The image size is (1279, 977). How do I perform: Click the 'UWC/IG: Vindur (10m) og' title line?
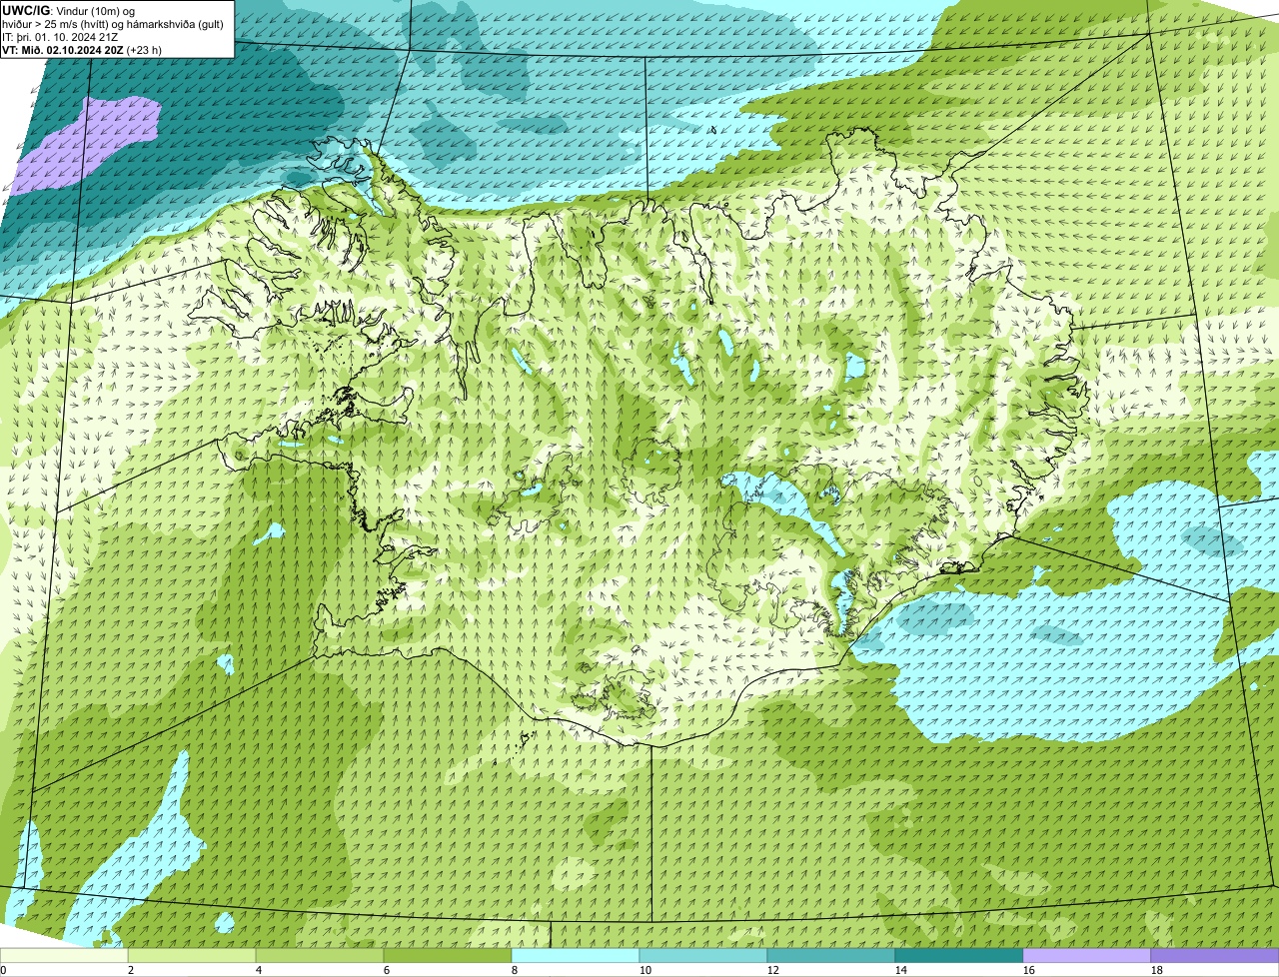pyautogui.click(x=68, y=10)
